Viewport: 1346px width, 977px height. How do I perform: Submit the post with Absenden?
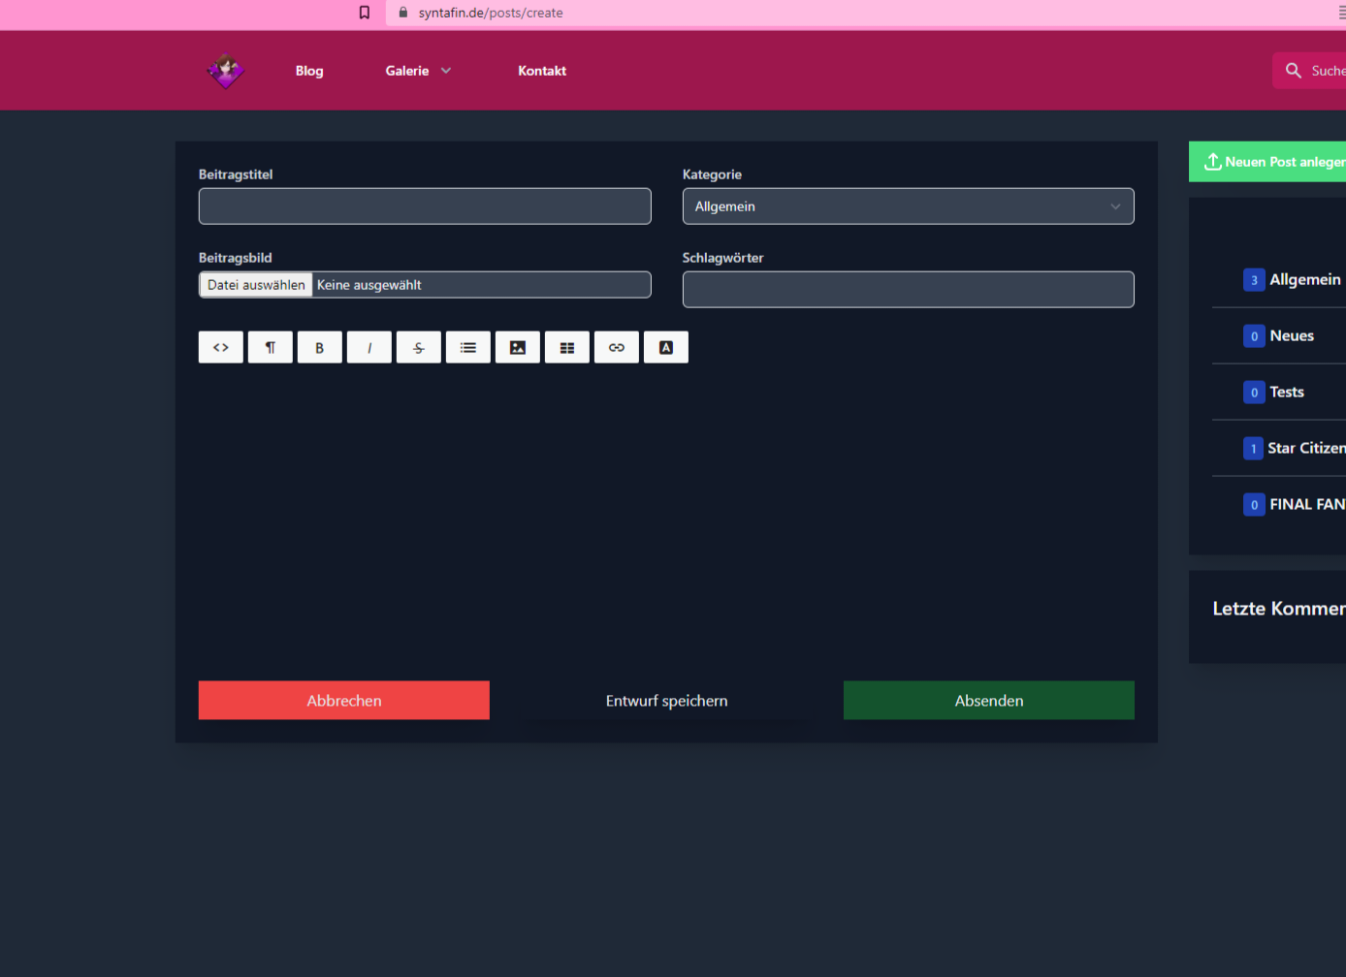pyautogui.click(x=988, y=701)
